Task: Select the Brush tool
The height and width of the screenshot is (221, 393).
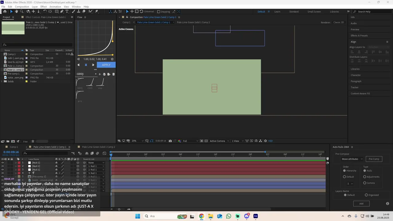Action: pos(74,11)
